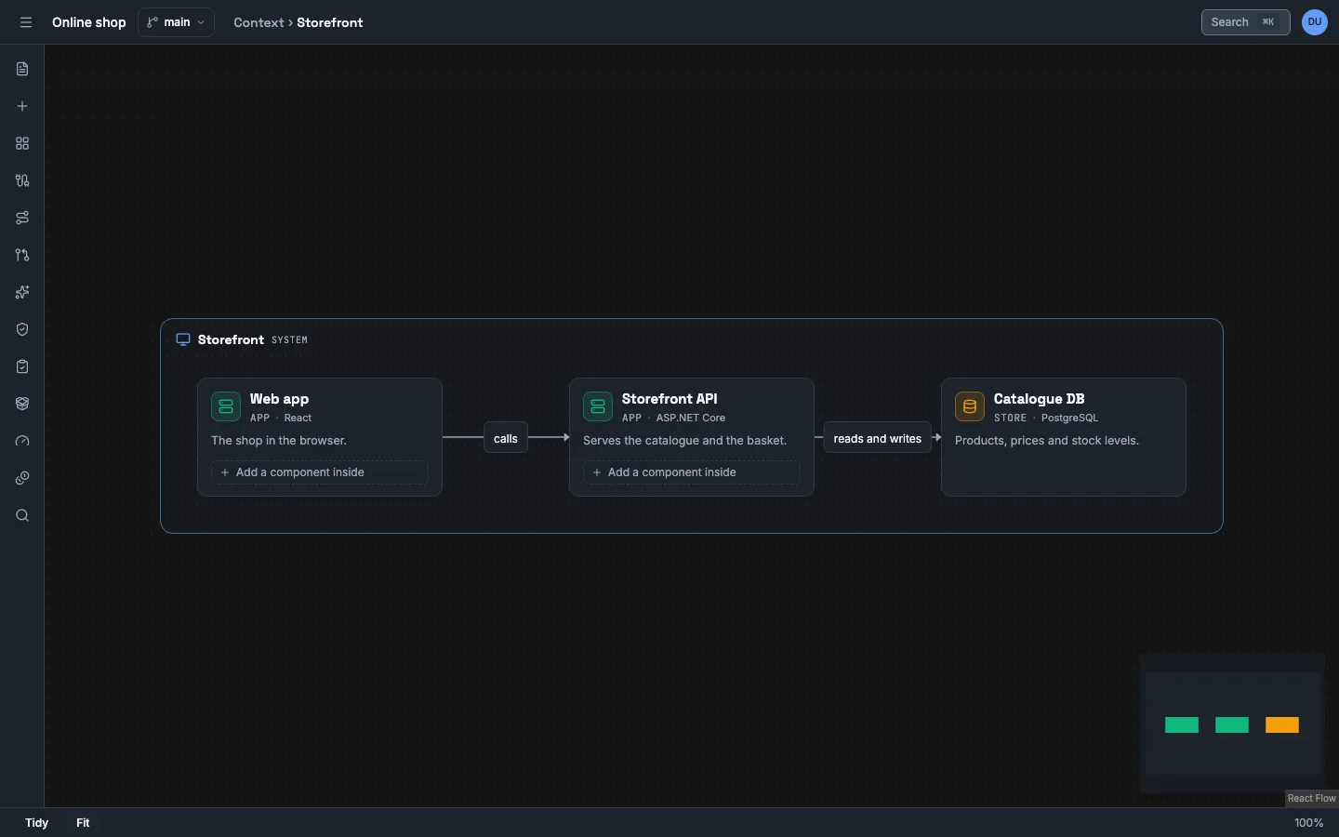Open the clipboard check icon in sidebar
Viewport: 1339px width, 837px height.
(22, 366)
